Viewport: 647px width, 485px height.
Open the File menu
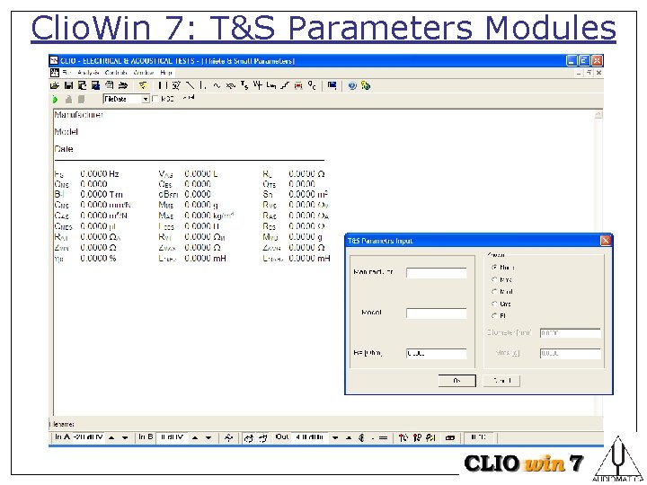[66, 73]
